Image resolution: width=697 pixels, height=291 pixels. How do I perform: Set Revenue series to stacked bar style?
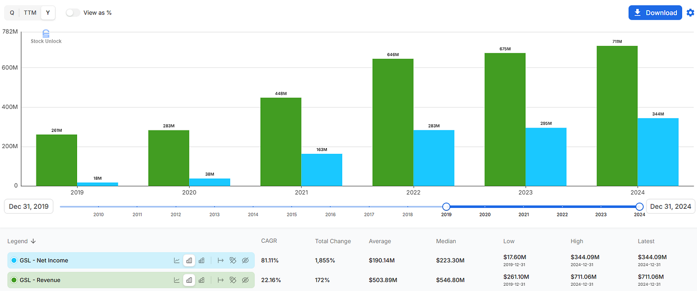click(202, 280)
